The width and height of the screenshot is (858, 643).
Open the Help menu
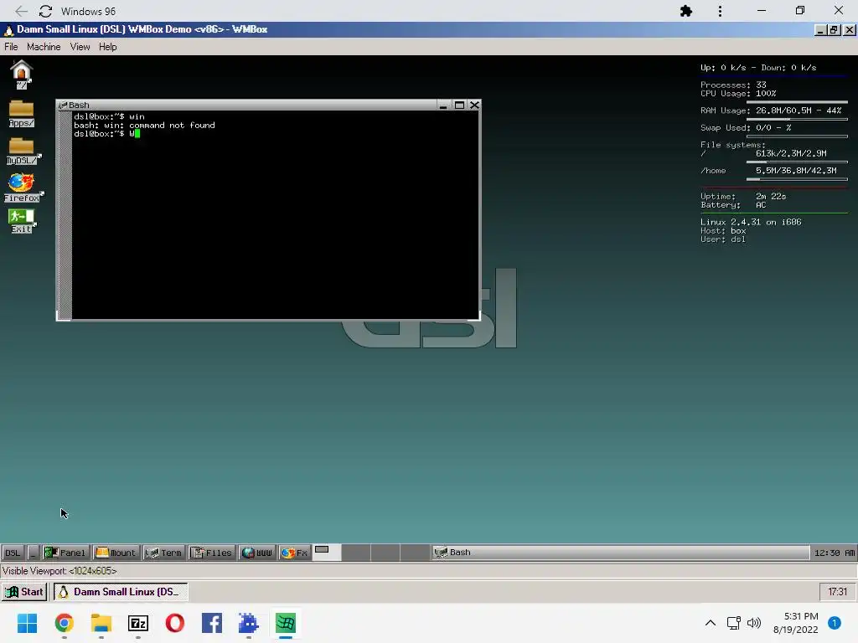click(x=108, y=47)
